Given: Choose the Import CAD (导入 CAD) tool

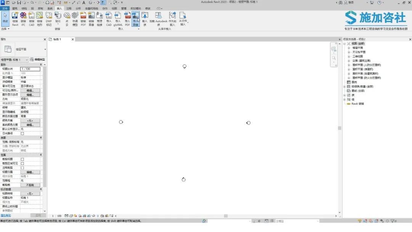Looking at the screenshot, I should 109,19.
